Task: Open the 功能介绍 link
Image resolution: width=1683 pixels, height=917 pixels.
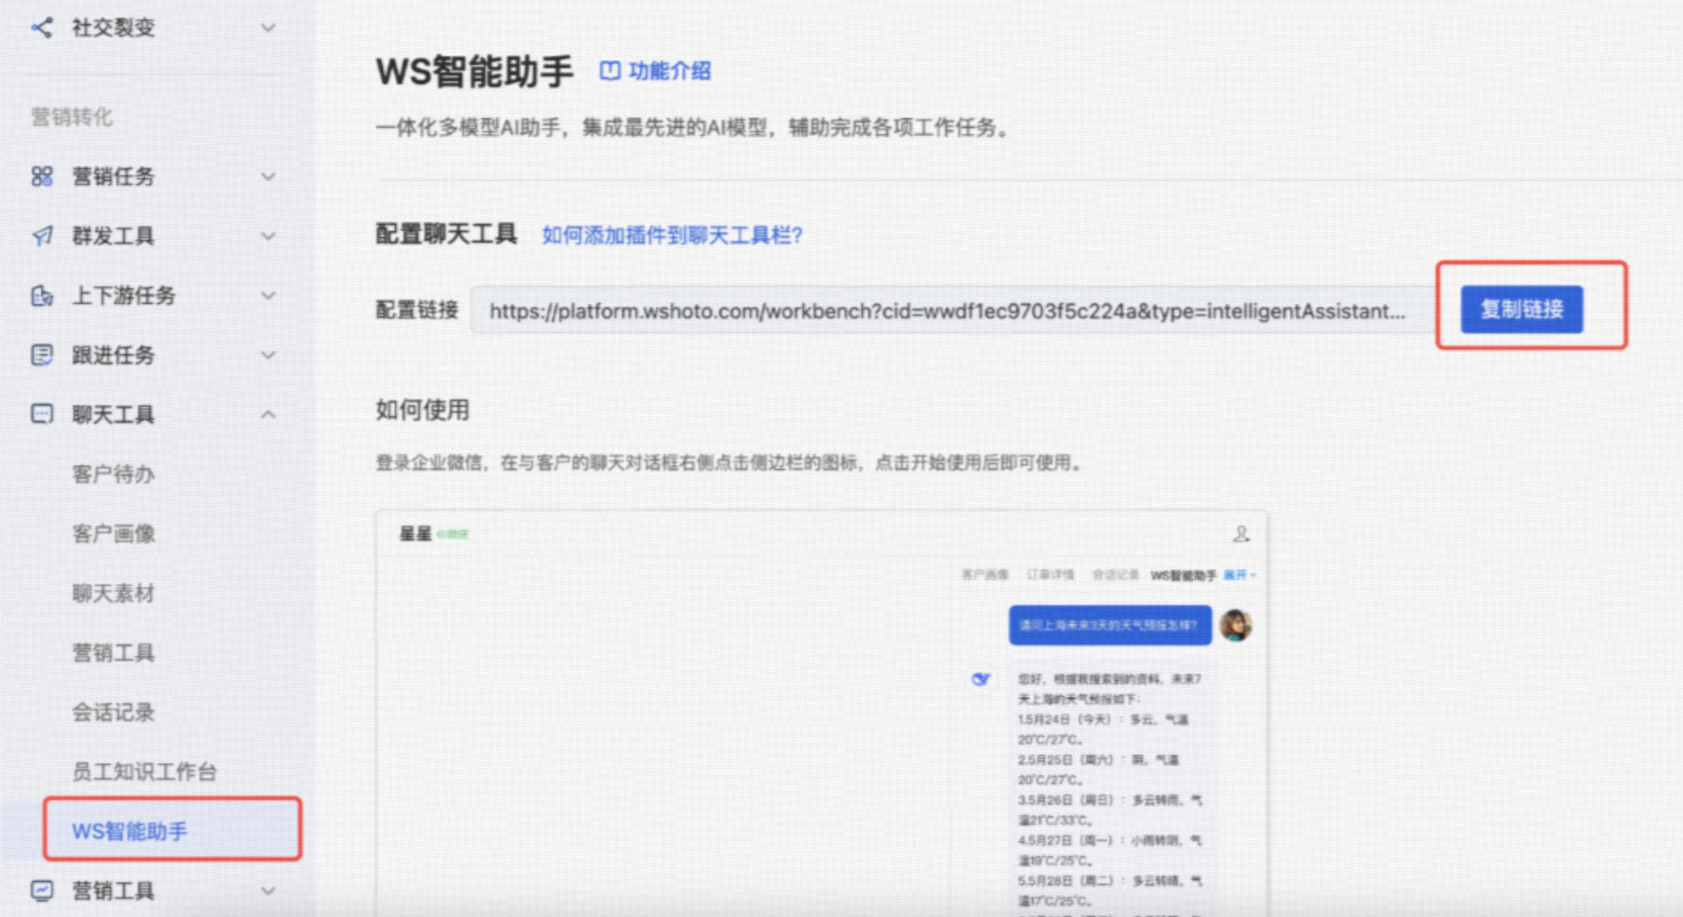Action: [x=670, y=71]
